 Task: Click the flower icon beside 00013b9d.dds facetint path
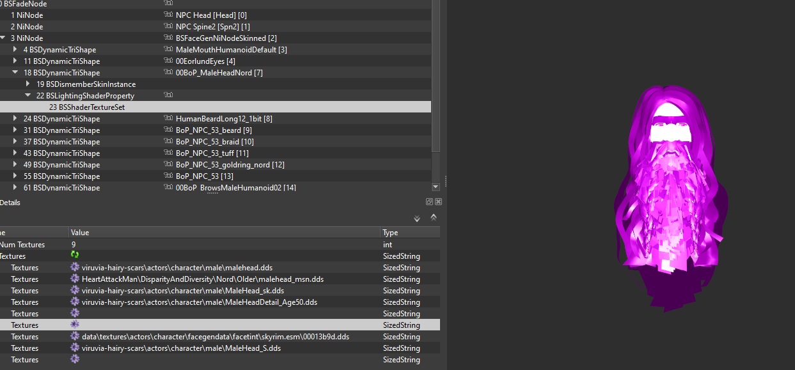coord(75,336)
